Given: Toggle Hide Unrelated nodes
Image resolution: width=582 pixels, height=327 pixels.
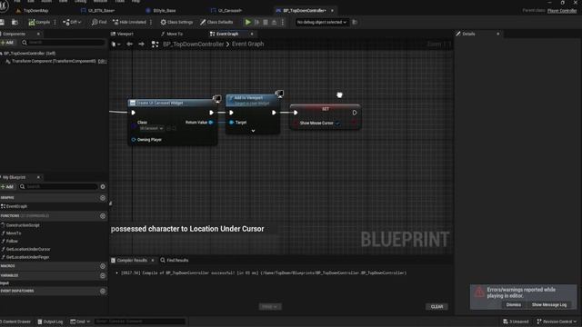Looking at the screenshot, I should click(129, 22).
